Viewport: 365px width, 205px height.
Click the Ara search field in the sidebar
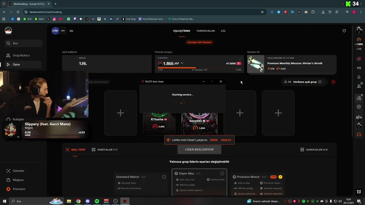click(x=23, y=43)
